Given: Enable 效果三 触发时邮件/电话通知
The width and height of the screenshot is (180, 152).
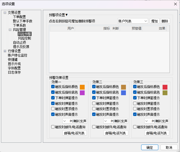Looking at the screenshot, I should click(135, 127).
